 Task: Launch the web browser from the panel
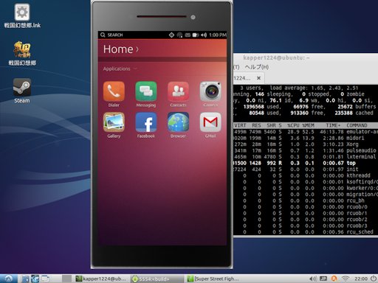coord(35,279)
